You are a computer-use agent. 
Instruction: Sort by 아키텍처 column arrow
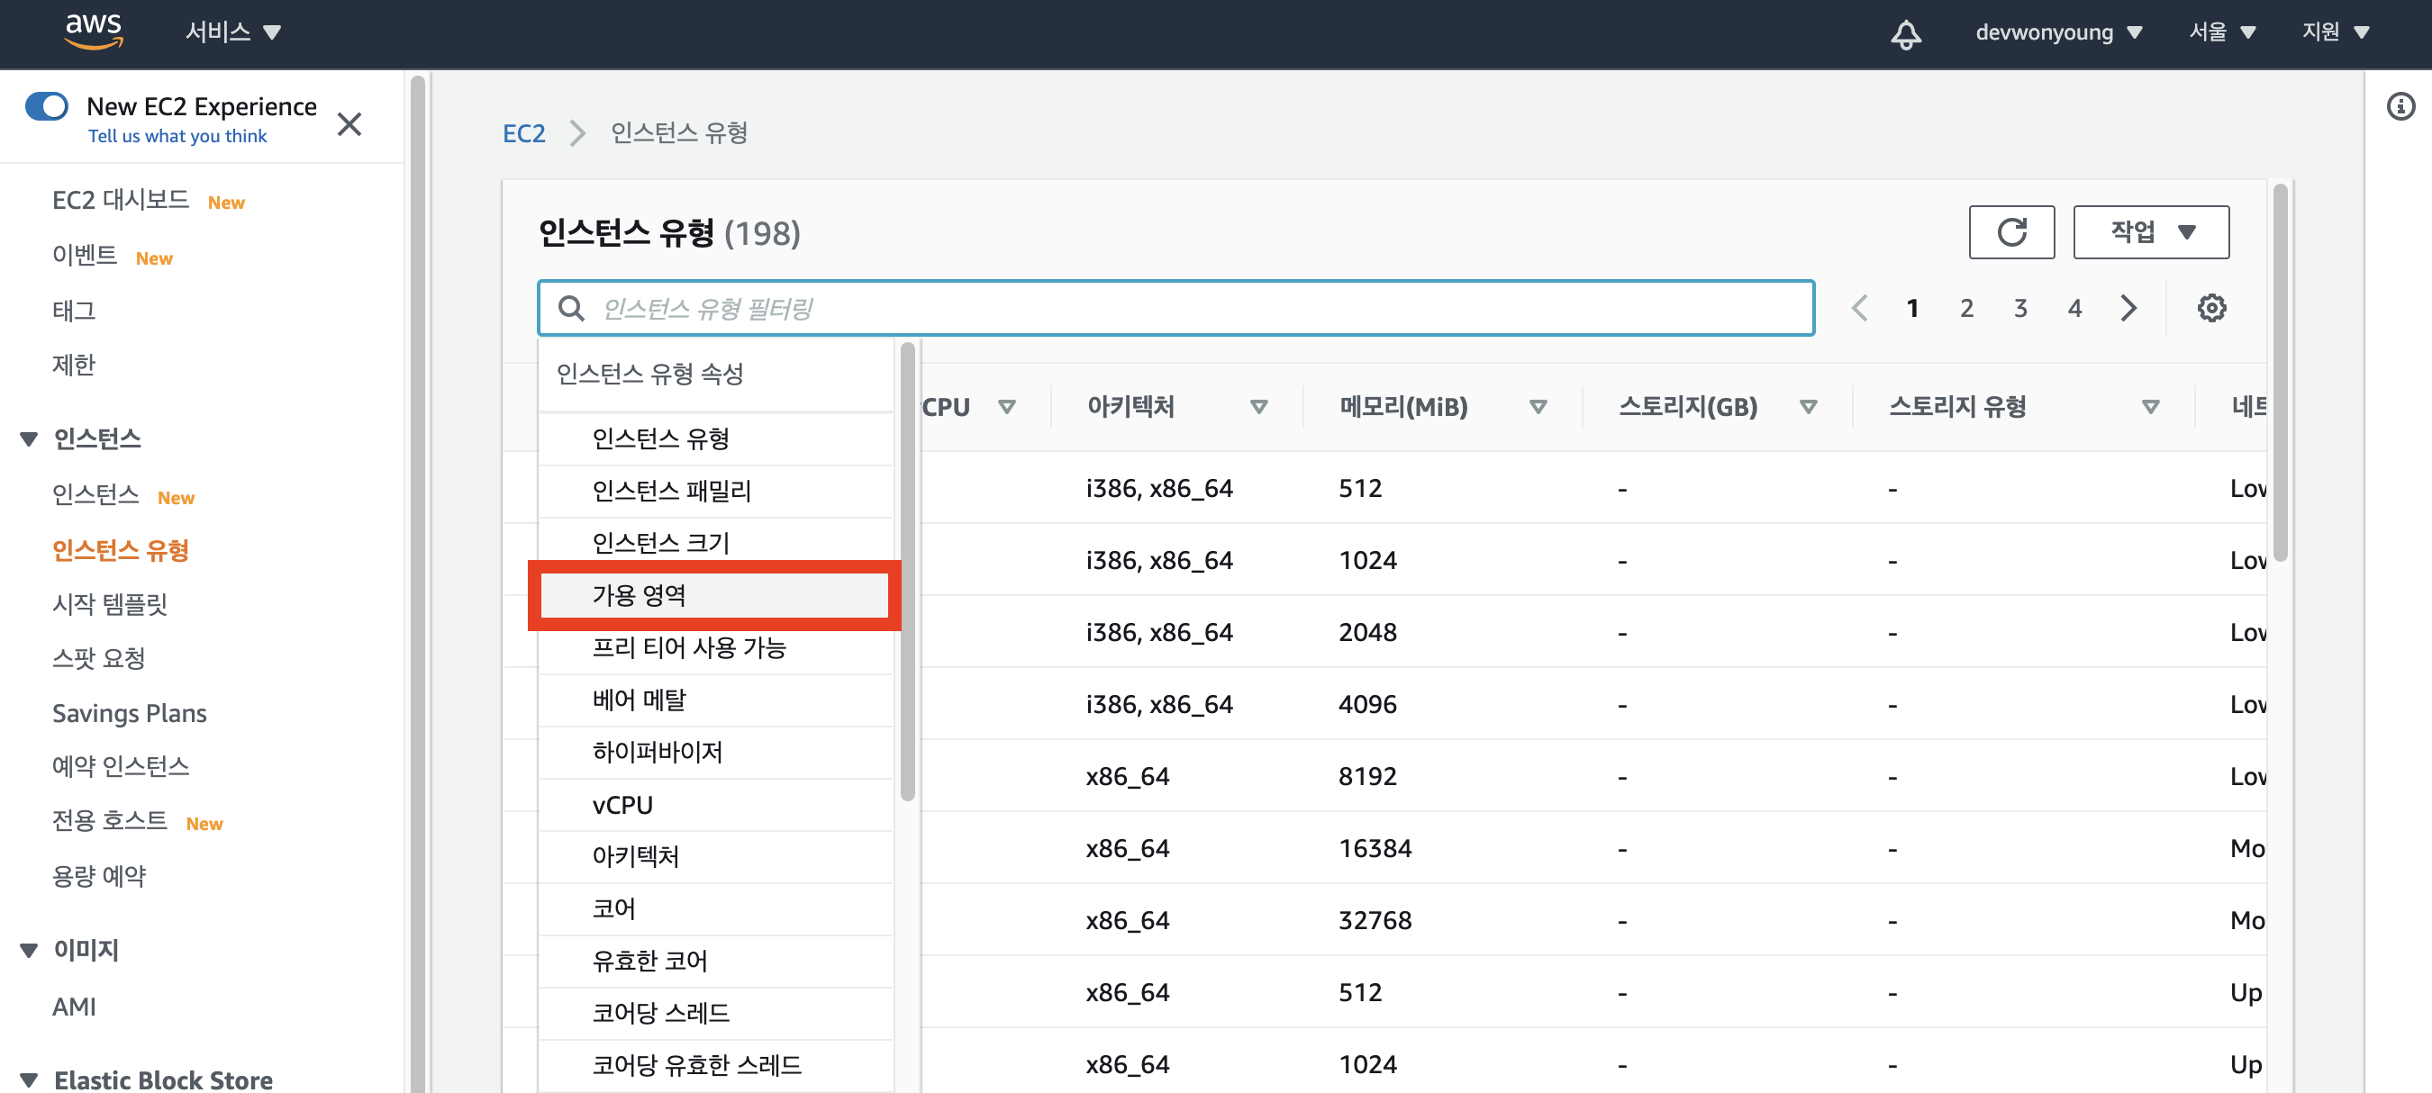point(1258,407)
